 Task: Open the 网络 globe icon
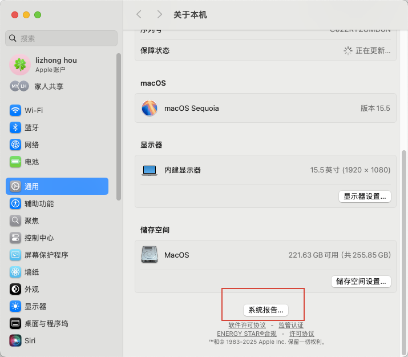click(x=15, y=145)
